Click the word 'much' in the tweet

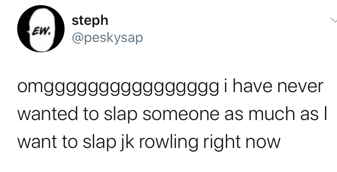[x=272, y=114]
